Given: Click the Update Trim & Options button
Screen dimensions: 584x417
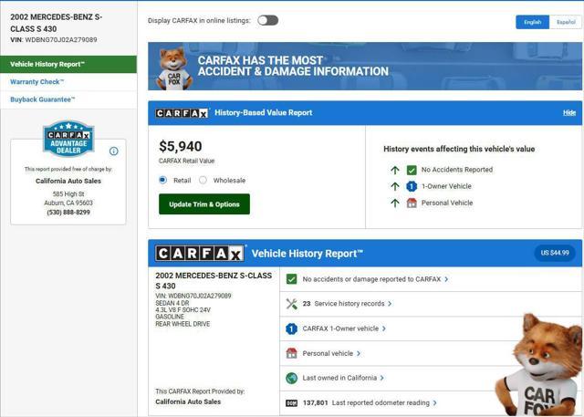Looking at the screenshot, I should (x=204, y=204).
